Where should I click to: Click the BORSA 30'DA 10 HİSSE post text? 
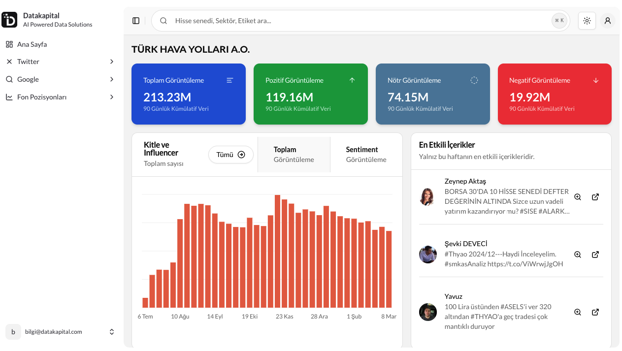click(507, 201)
